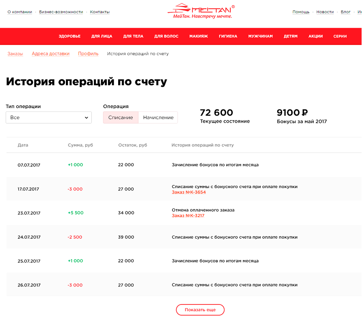
Task: Open the Тип операции dropdown
Action: tap(49, 117)
